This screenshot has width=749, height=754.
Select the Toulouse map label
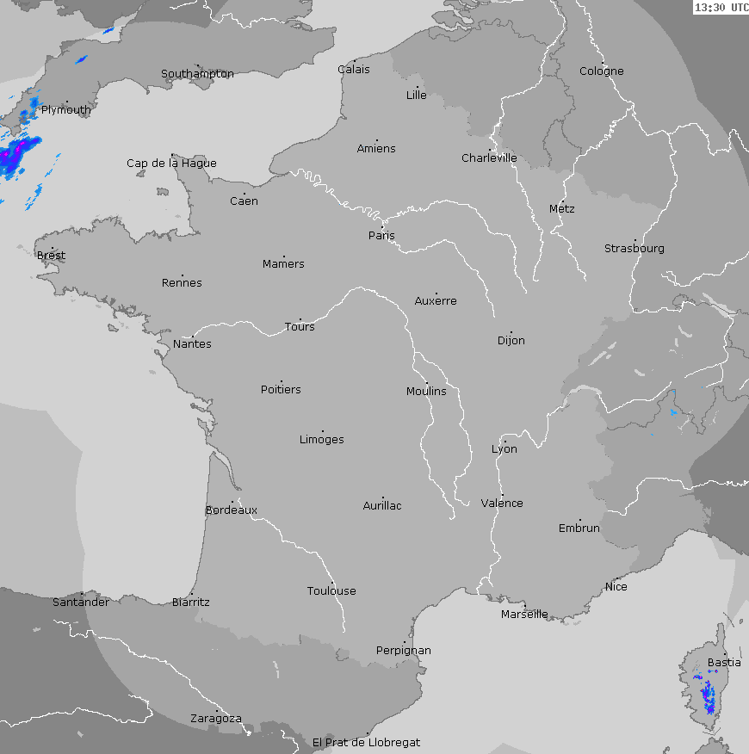click(331, 590)
